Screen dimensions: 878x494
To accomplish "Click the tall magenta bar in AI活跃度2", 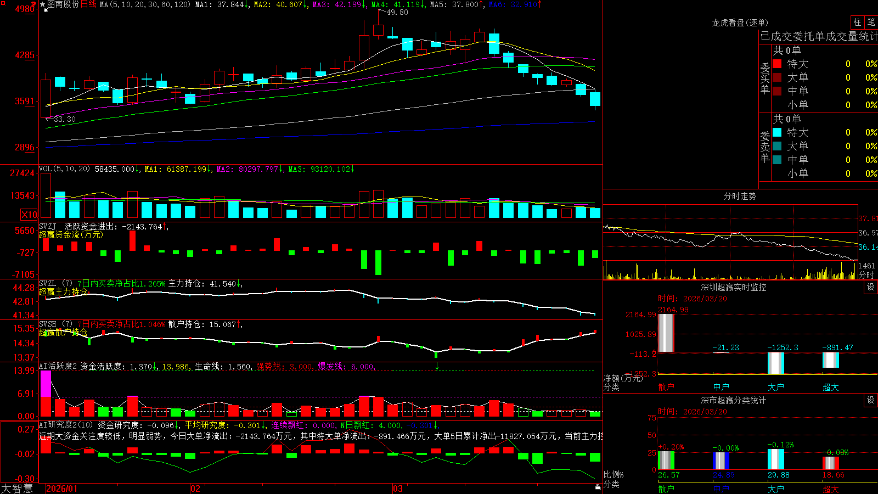I will tap(46, 384).
